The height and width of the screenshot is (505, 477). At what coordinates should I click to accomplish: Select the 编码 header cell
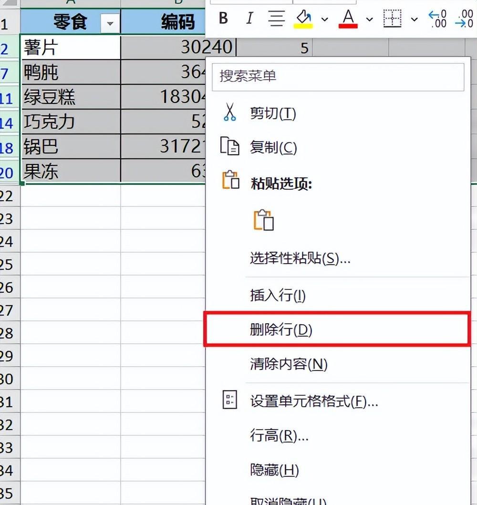pos(163,21)
